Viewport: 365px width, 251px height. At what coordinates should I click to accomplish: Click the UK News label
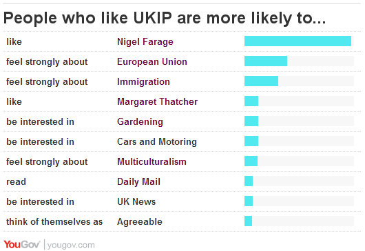[136, 201]
